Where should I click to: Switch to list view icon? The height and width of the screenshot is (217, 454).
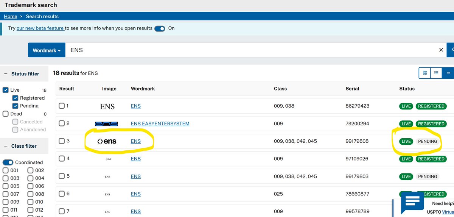click(x=436, y=73)
